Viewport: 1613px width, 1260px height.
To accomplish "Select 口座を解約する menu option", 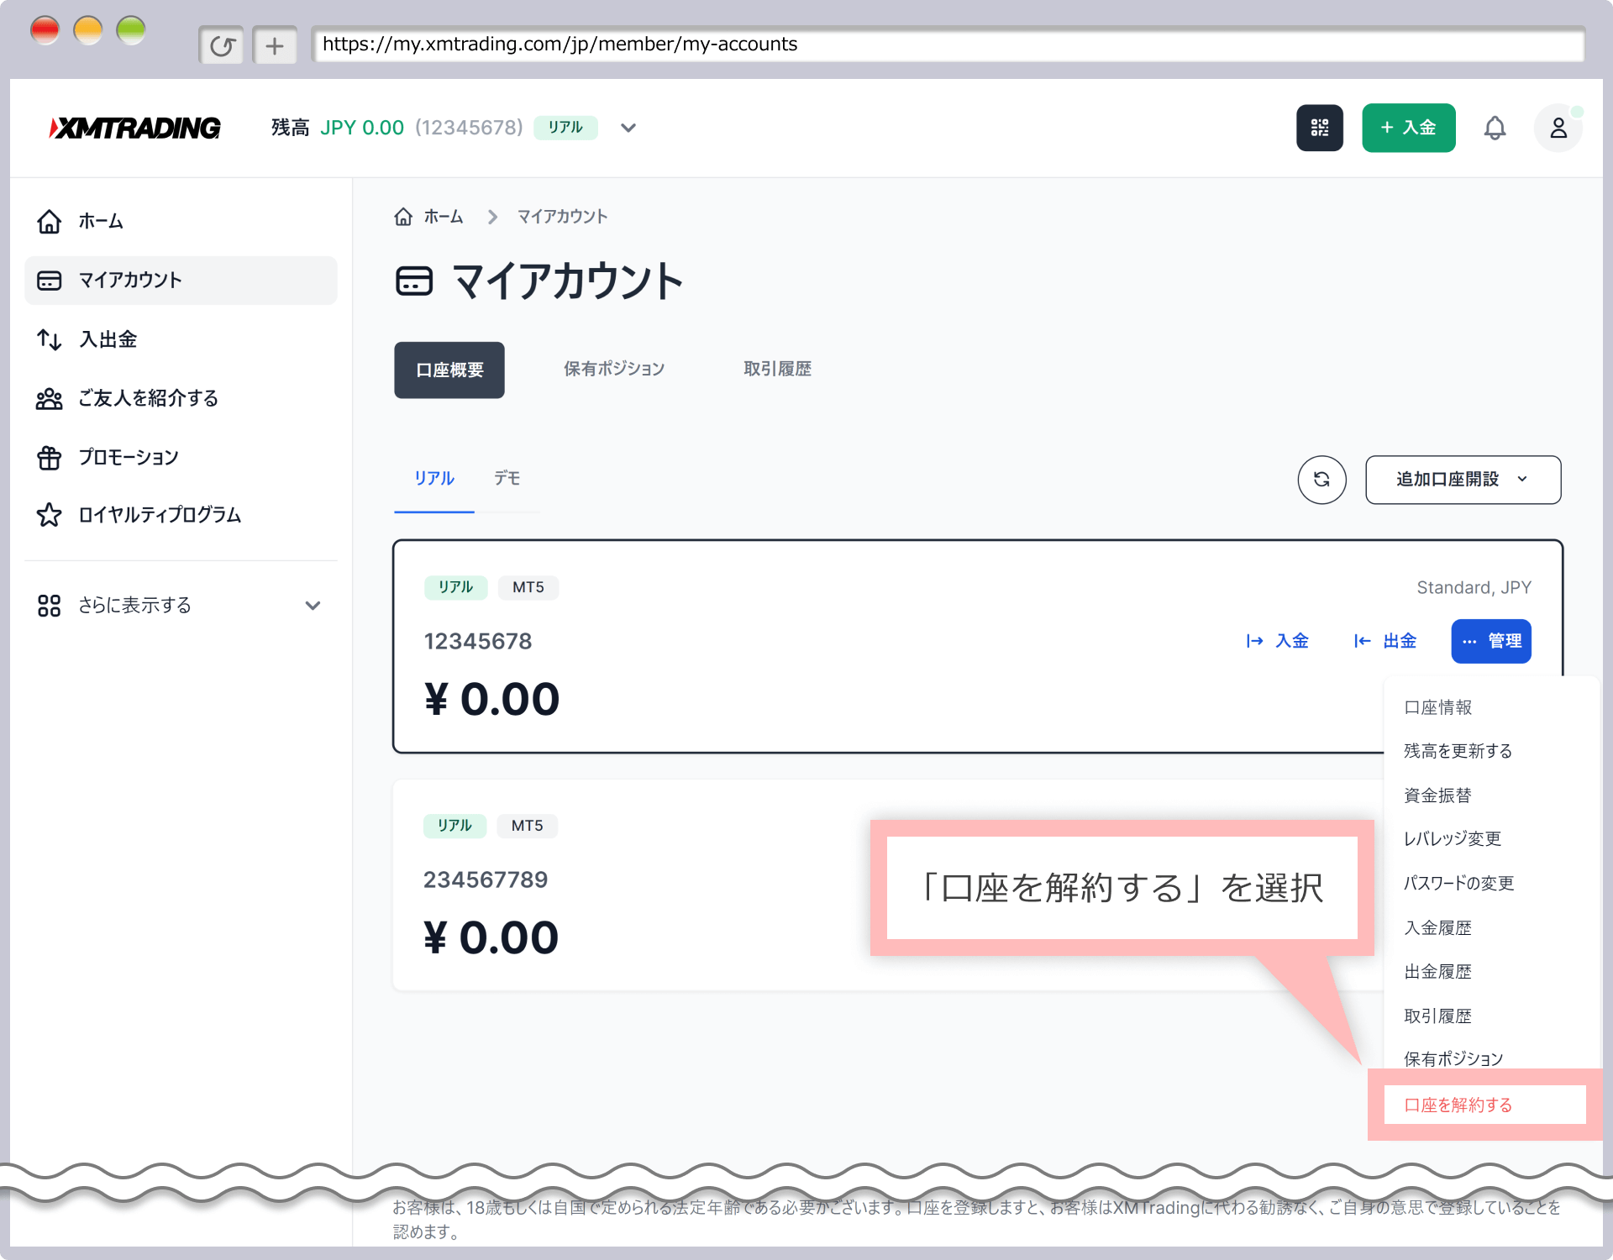I will pos(1458,1105).
